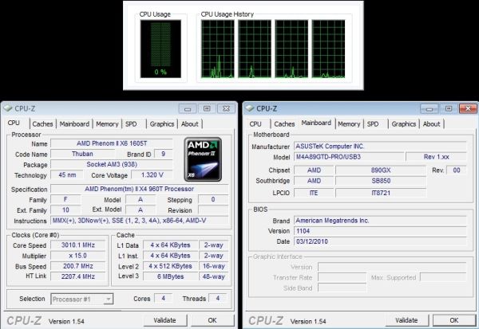Screen dimensions: 479x329
Task: Click the BIOS Date value 03/12/2010
Action: [x=380, y=241]
